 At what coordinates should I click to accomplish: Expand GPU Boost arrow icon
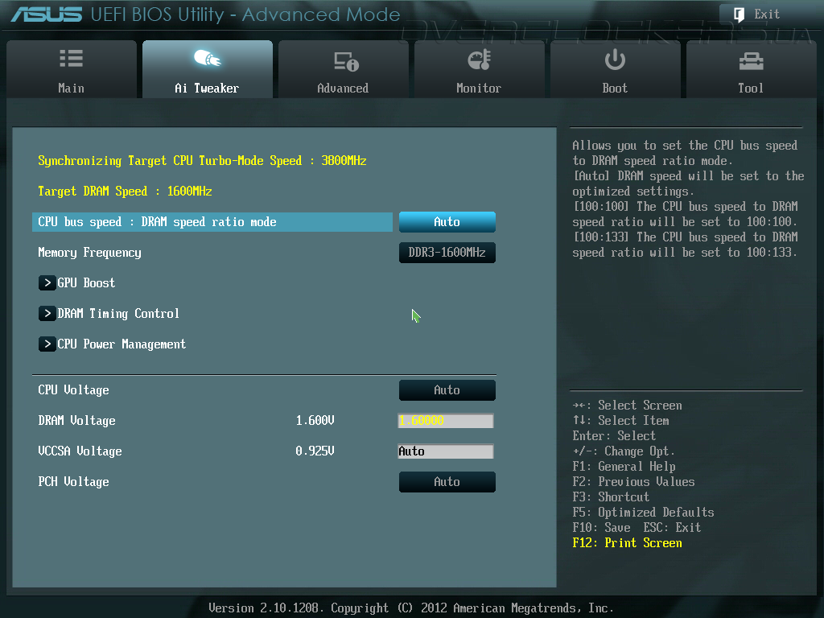click(x=47, y=282)
